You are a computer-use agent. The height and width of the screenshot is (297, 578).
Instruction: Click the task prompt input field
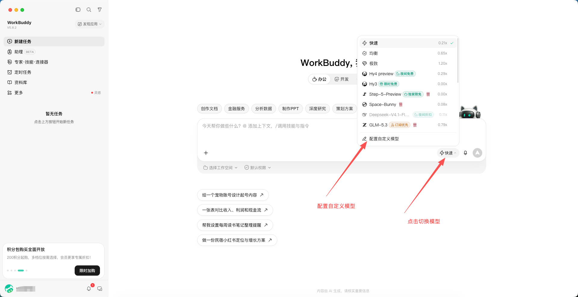(277, 132)
